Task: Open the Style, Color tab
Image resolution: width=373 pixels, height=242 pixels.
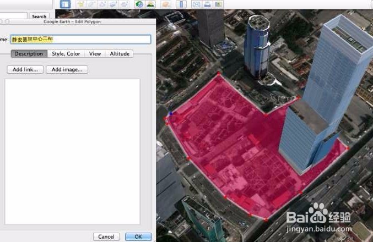Action: pos(66,54)
